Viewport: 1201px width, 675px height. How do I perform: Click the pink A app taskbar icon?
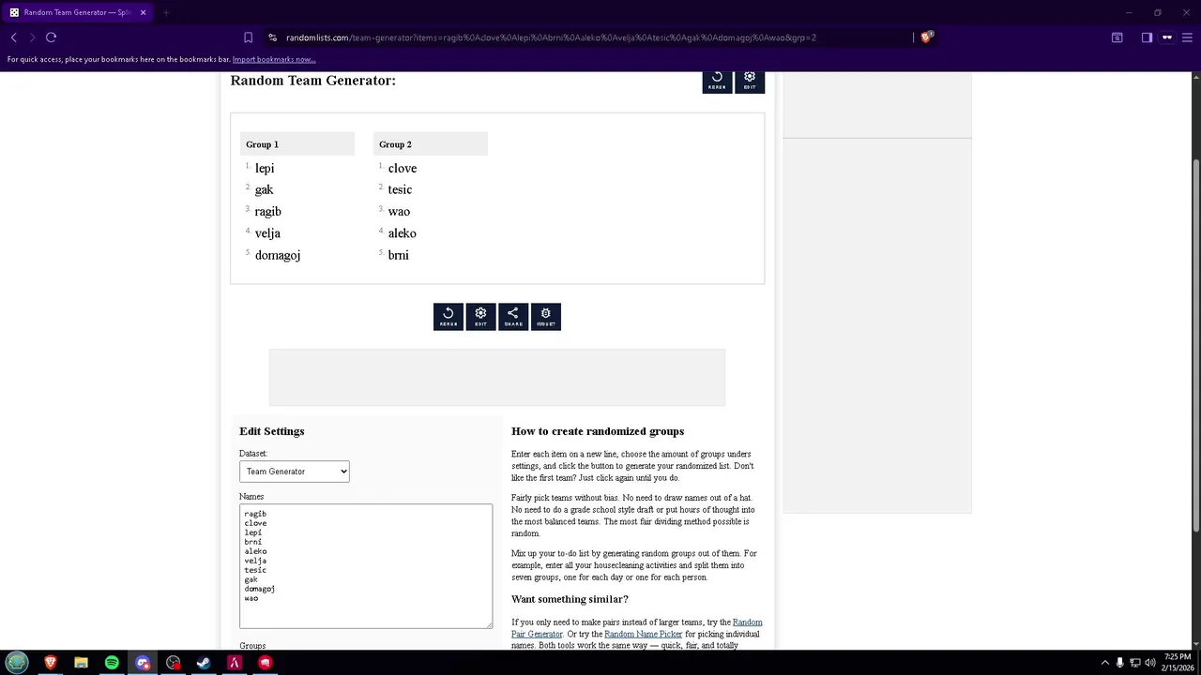tap(235, 663)
